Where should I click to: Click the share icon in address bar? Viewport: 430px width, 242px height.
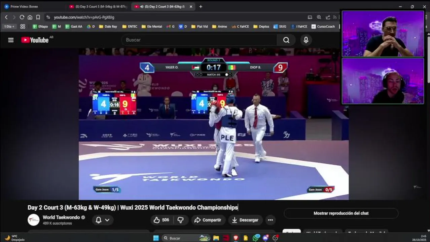[x=328, y=17]
